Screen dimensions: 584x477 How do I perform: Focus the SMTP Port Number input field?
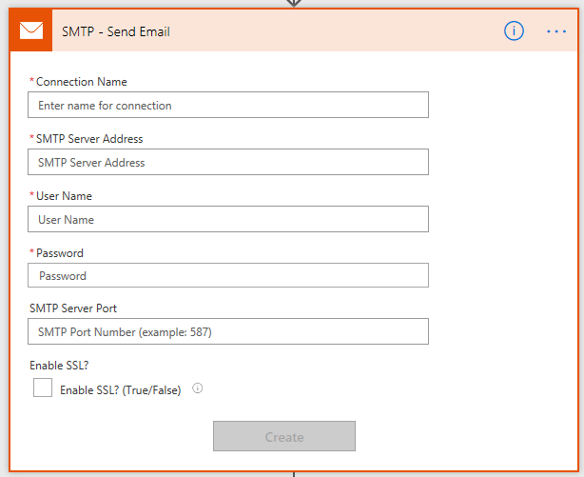tap(228, 331)
